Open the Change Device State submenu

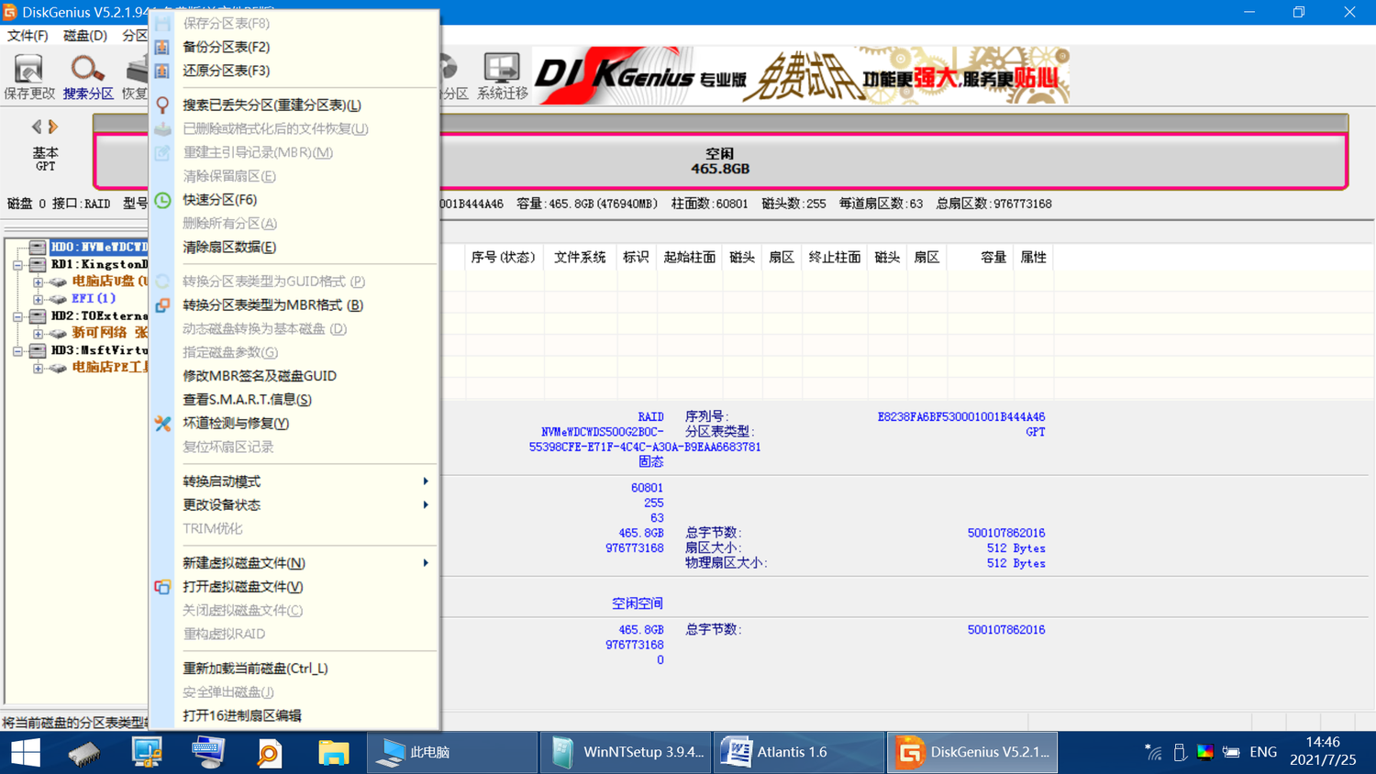294,505
